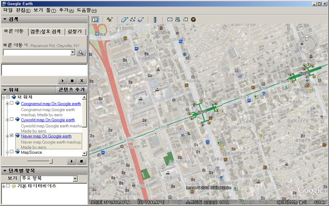Open the 보기 주요 항목 dropdown
The image size is (329, 206).
[x=75, y=179]
